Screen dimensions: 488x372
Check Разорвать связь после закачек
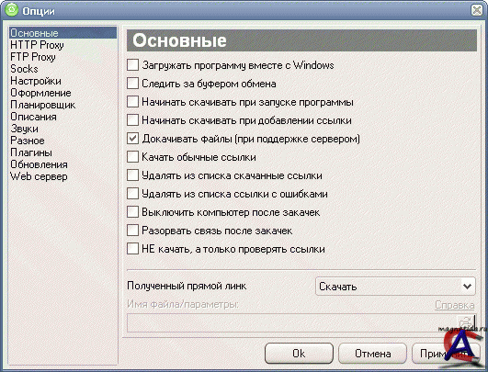133,231
